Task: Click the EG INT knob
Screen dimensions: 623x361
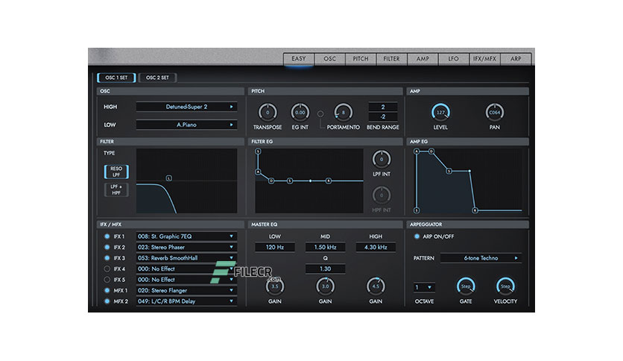Action: point(300,113)
